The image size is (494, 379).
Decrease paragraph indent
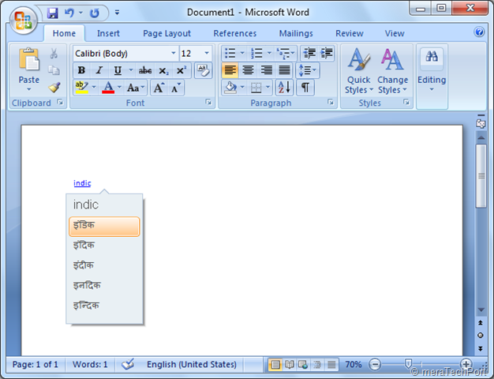tap(309, 53)
